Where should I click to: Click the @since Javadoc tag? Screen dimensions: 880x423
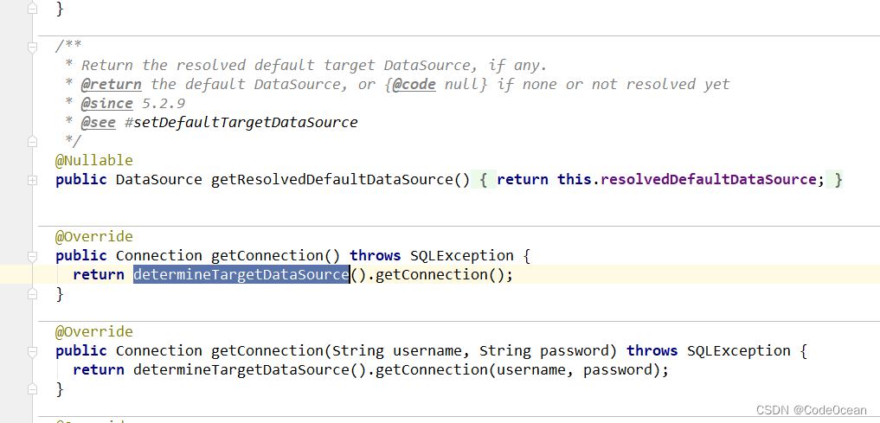point(106,103)
